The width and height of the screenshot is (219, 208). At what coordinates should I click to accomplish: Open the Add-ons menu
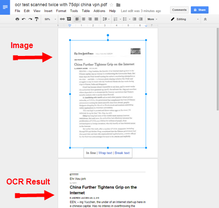99,11
